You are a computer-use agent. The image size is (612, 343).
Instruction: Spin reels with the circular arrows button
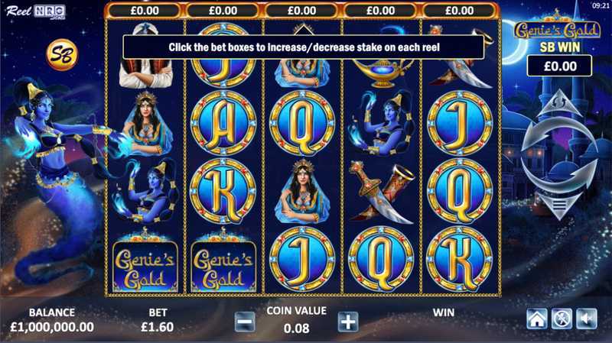(559, 155)
